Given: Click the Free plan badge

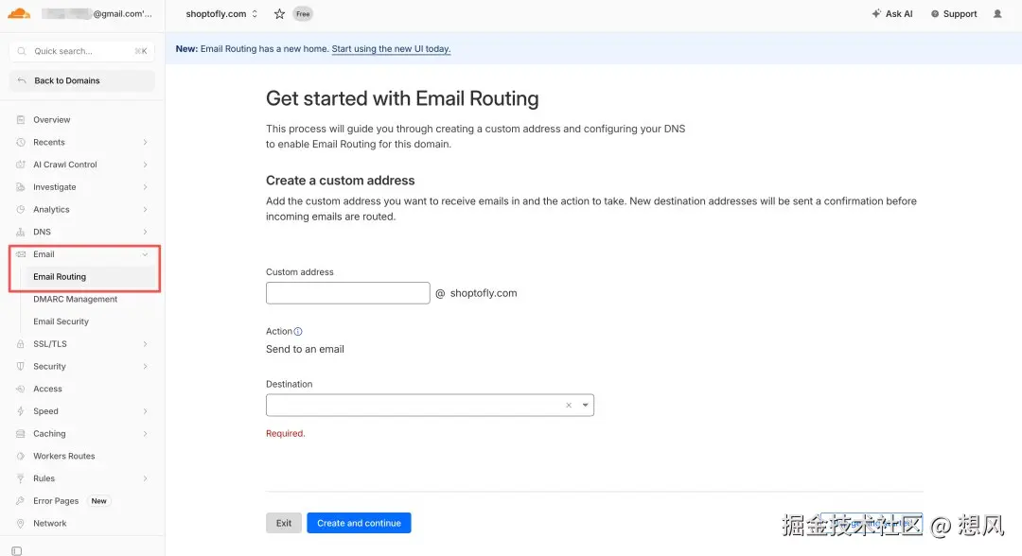Looking at the screenshot, I should [x=303, y=13].
